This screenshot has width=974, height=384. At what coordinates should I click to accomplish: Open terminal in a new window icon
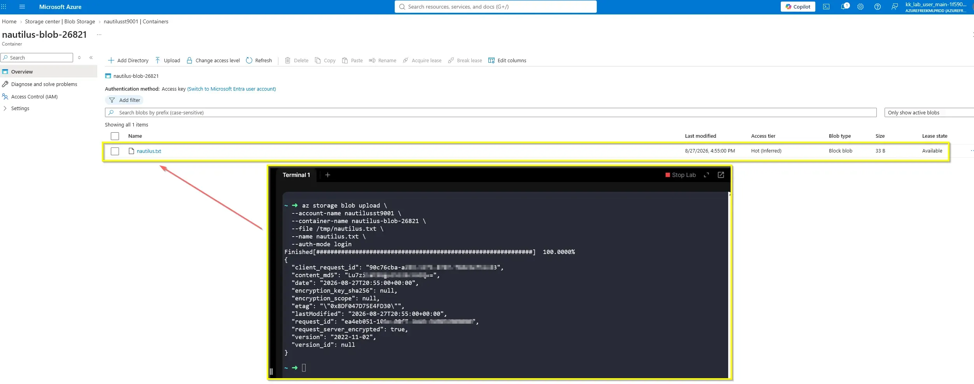(720, 175)
